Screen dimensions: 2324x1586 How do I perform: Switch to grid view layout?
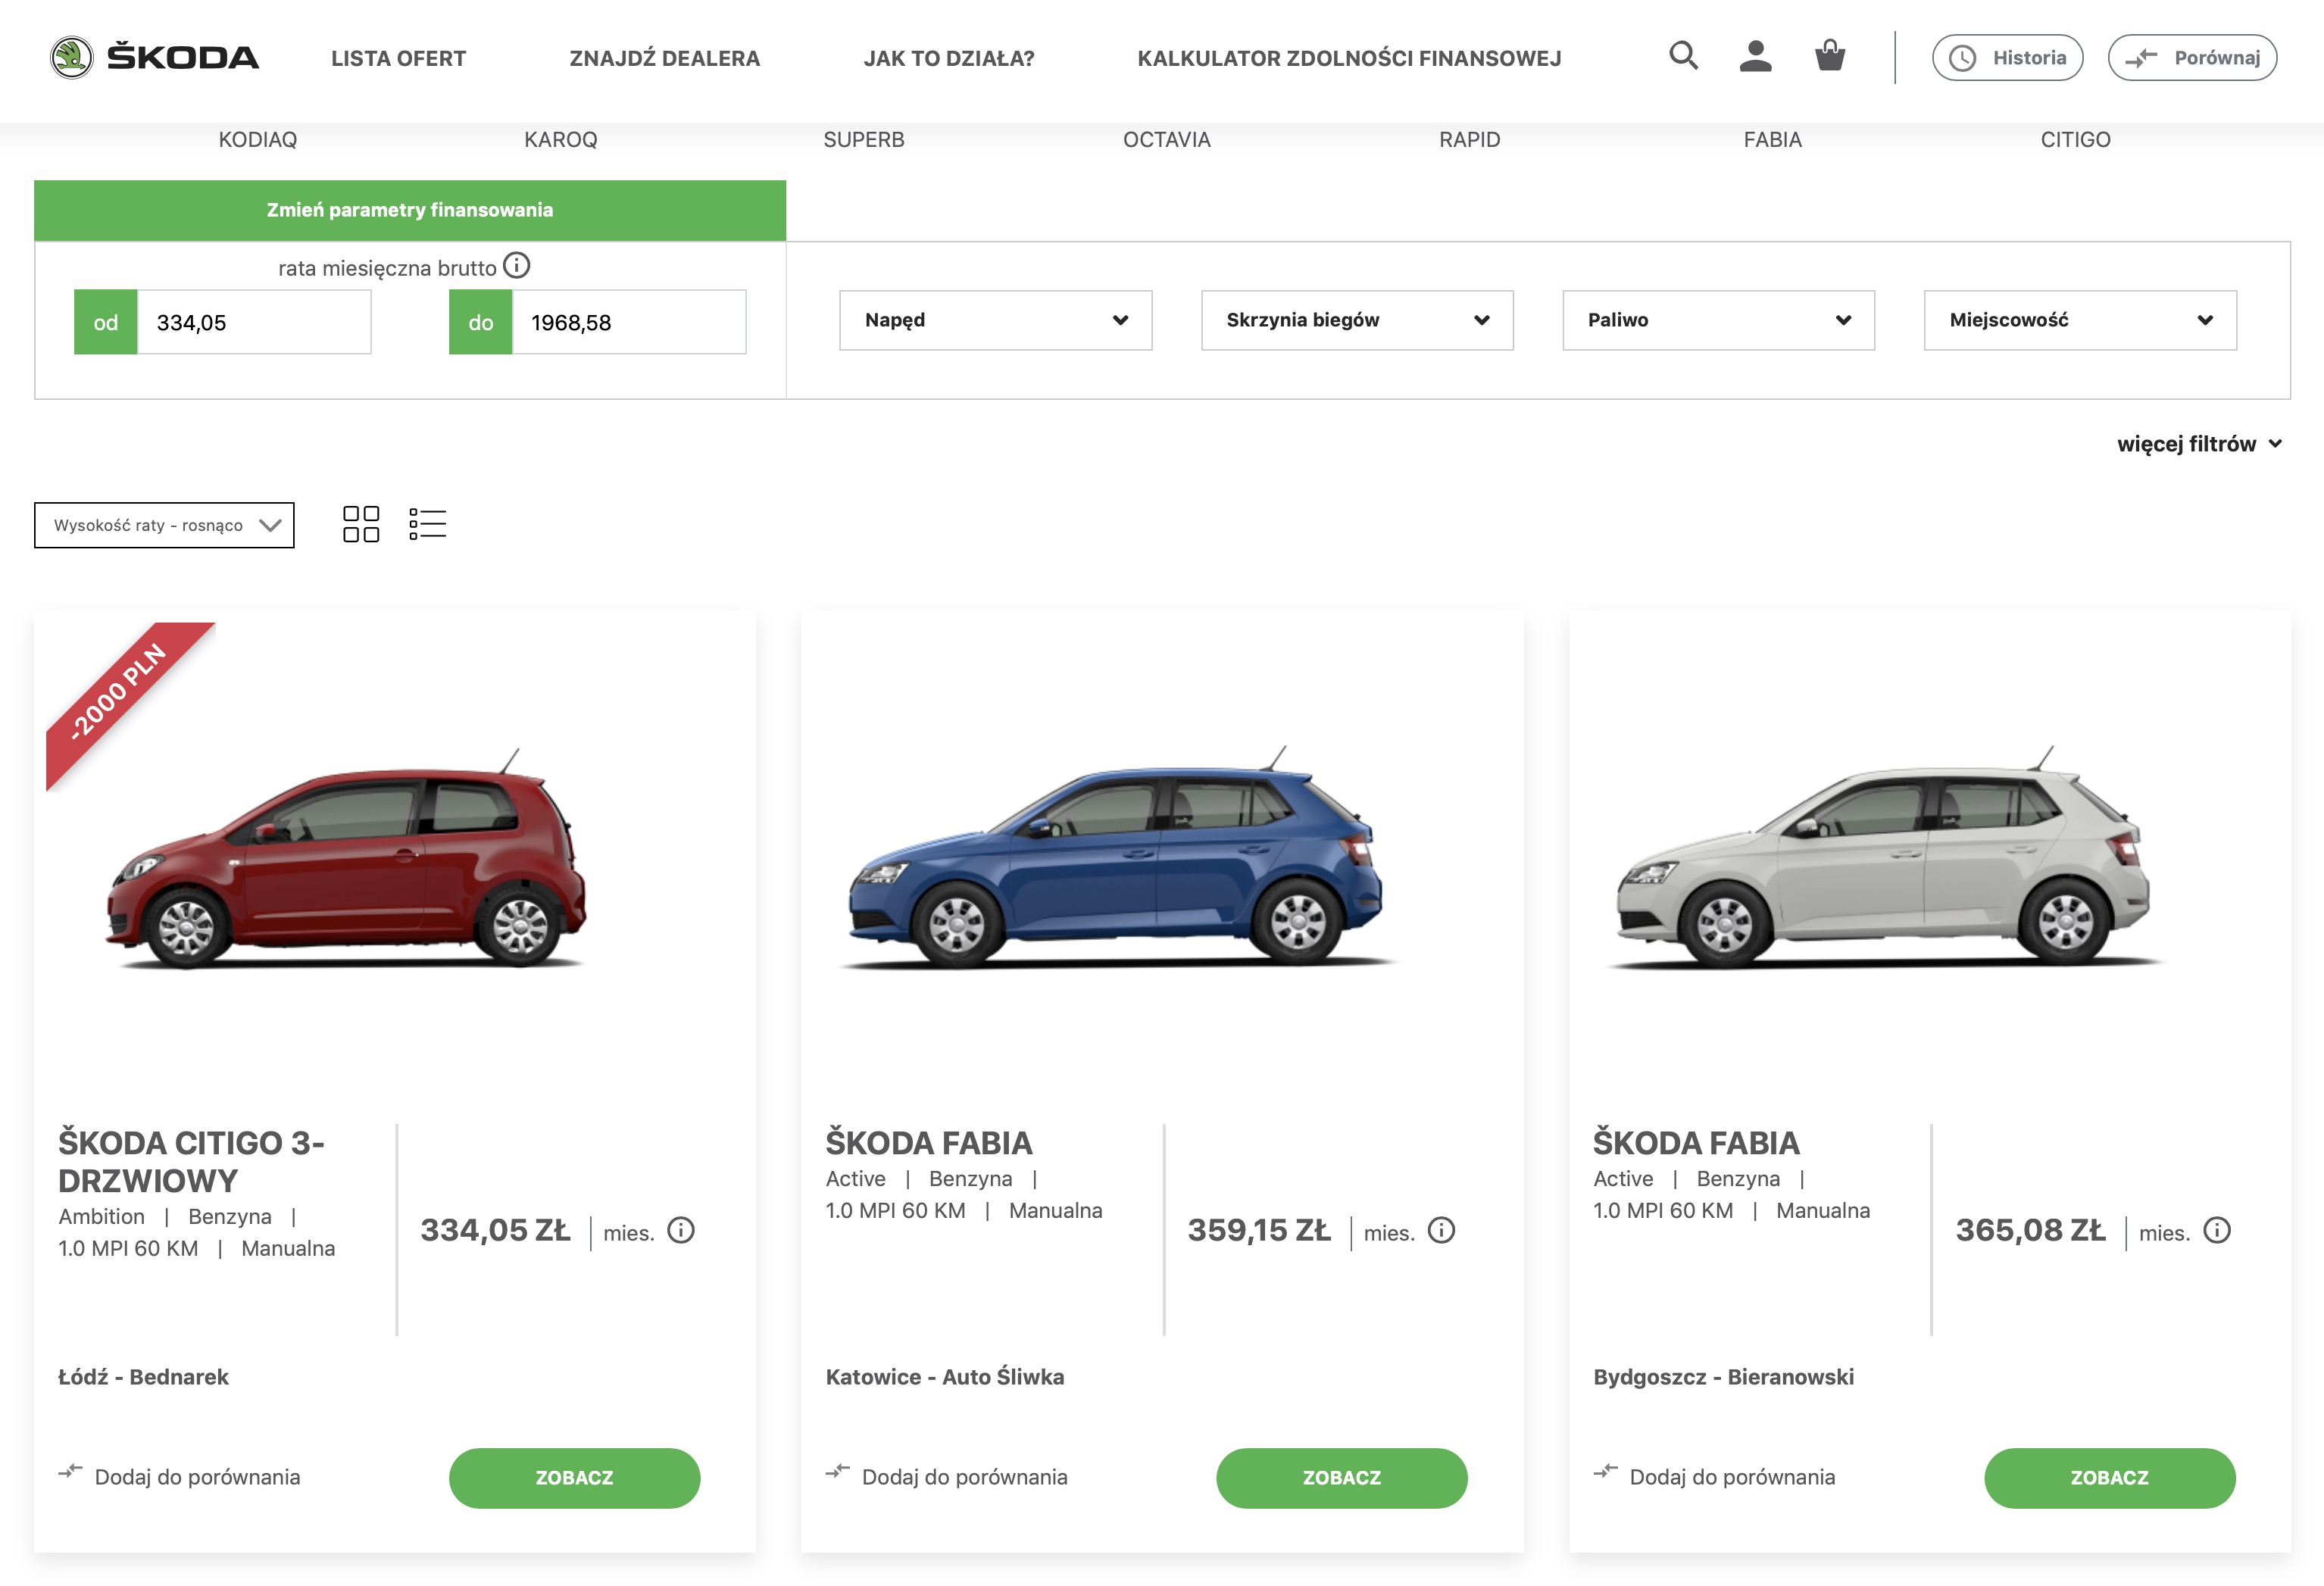[x=361, y=524]
